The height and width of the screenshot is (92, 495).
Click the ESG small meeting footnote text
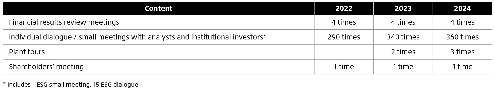(x=71, y=85)
